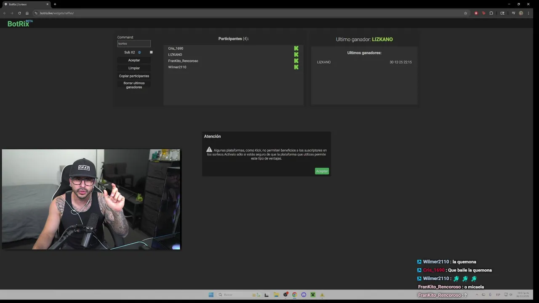The image size is (539, 303).
Task: Click chat message 'o micaela'
Action: [474, 287]
